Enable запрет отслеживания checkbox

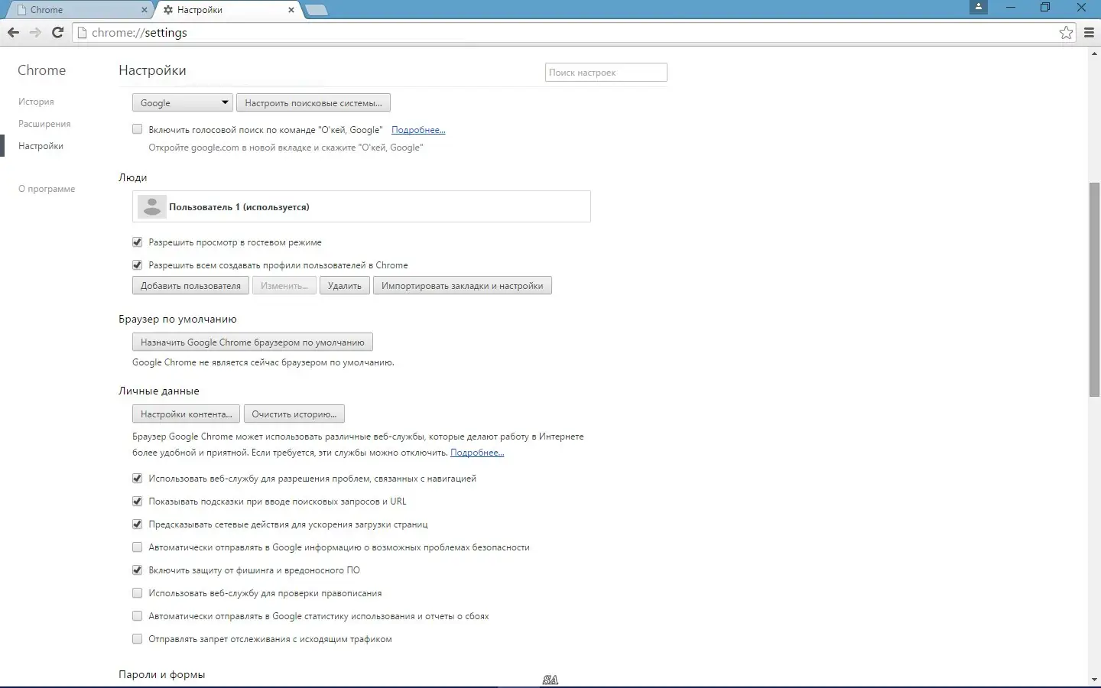[x=138, y=639]
